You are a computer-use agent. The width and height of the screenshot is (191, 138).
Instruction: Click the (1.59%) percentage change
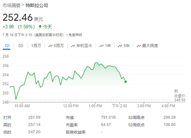point(26,27)
